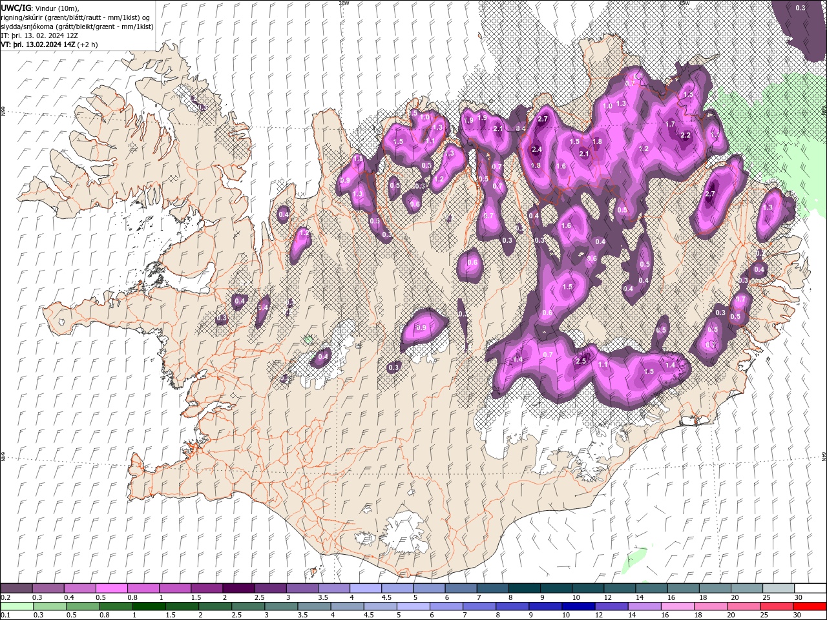Click the '20W' longitude label

pyautogui.click(x=344, y=3)
